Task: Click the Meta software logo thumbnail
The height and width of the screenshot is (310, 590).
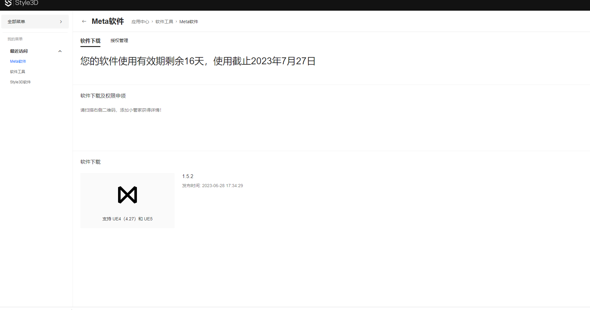Action: (127, 195)
